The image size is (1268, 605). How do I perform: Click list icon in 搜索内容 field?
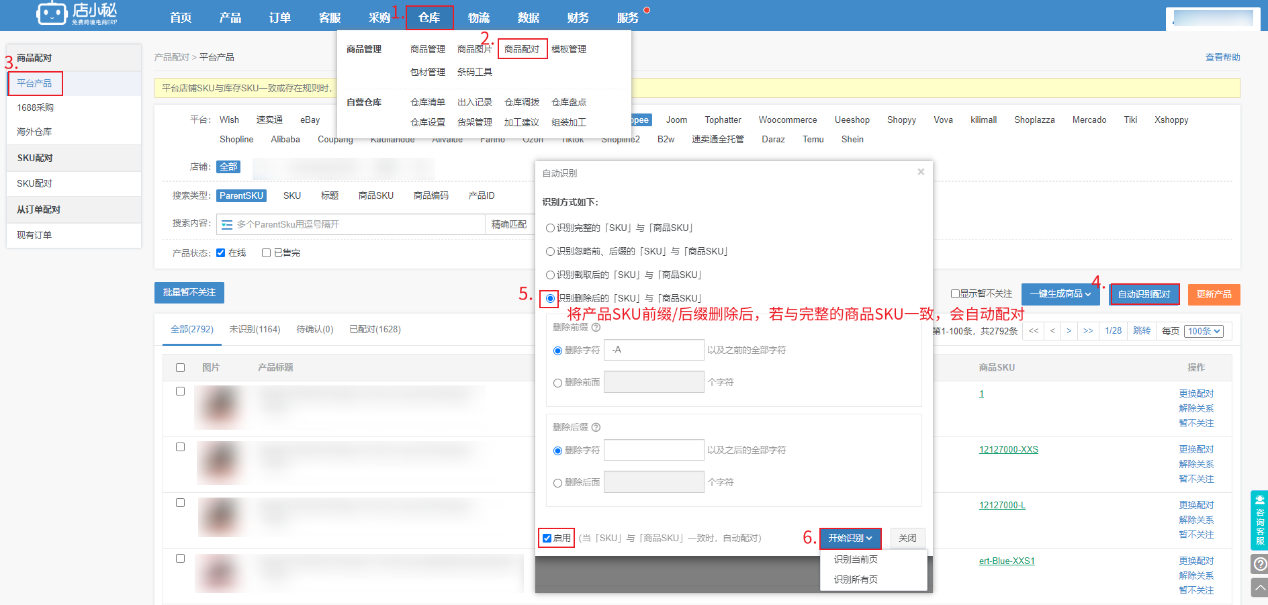point(227,225)
